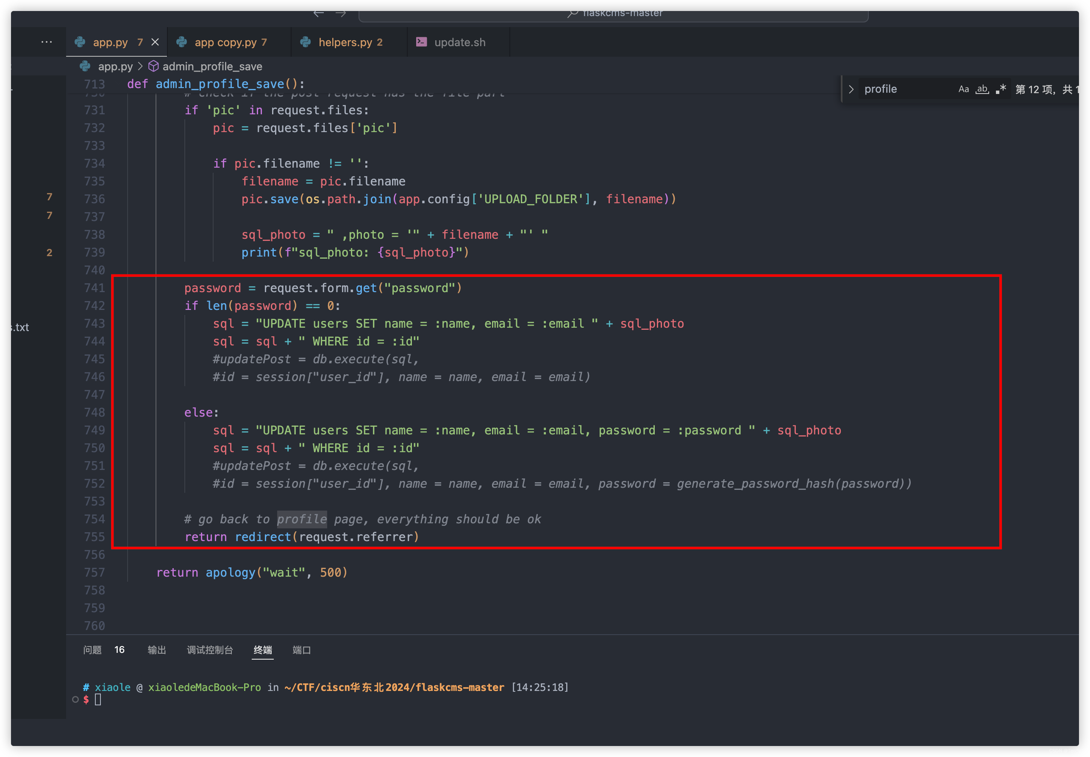Image resolution: width=1090 pixels, height=757 pixels.
Task: Open the update.sh tab
Action: tap(459, 42)
